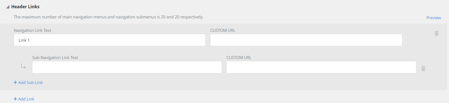Click the sub-link CUSTOM URL field

321,67
